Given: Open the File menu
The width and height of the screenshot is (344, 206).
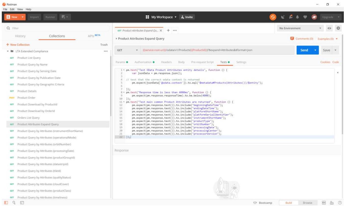Looking at the screenshot, I should click(x=5, y=9).
